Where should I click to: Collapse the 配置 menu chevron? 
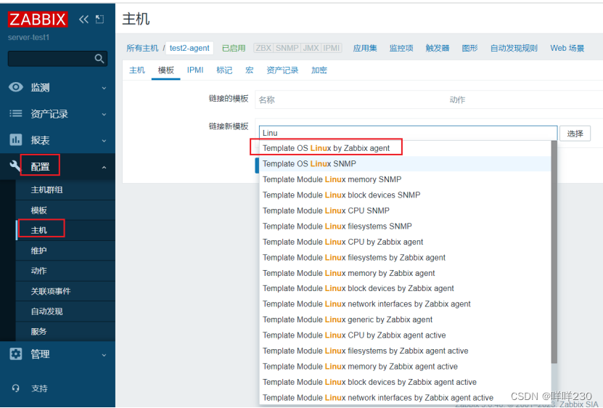click(104, 167)
